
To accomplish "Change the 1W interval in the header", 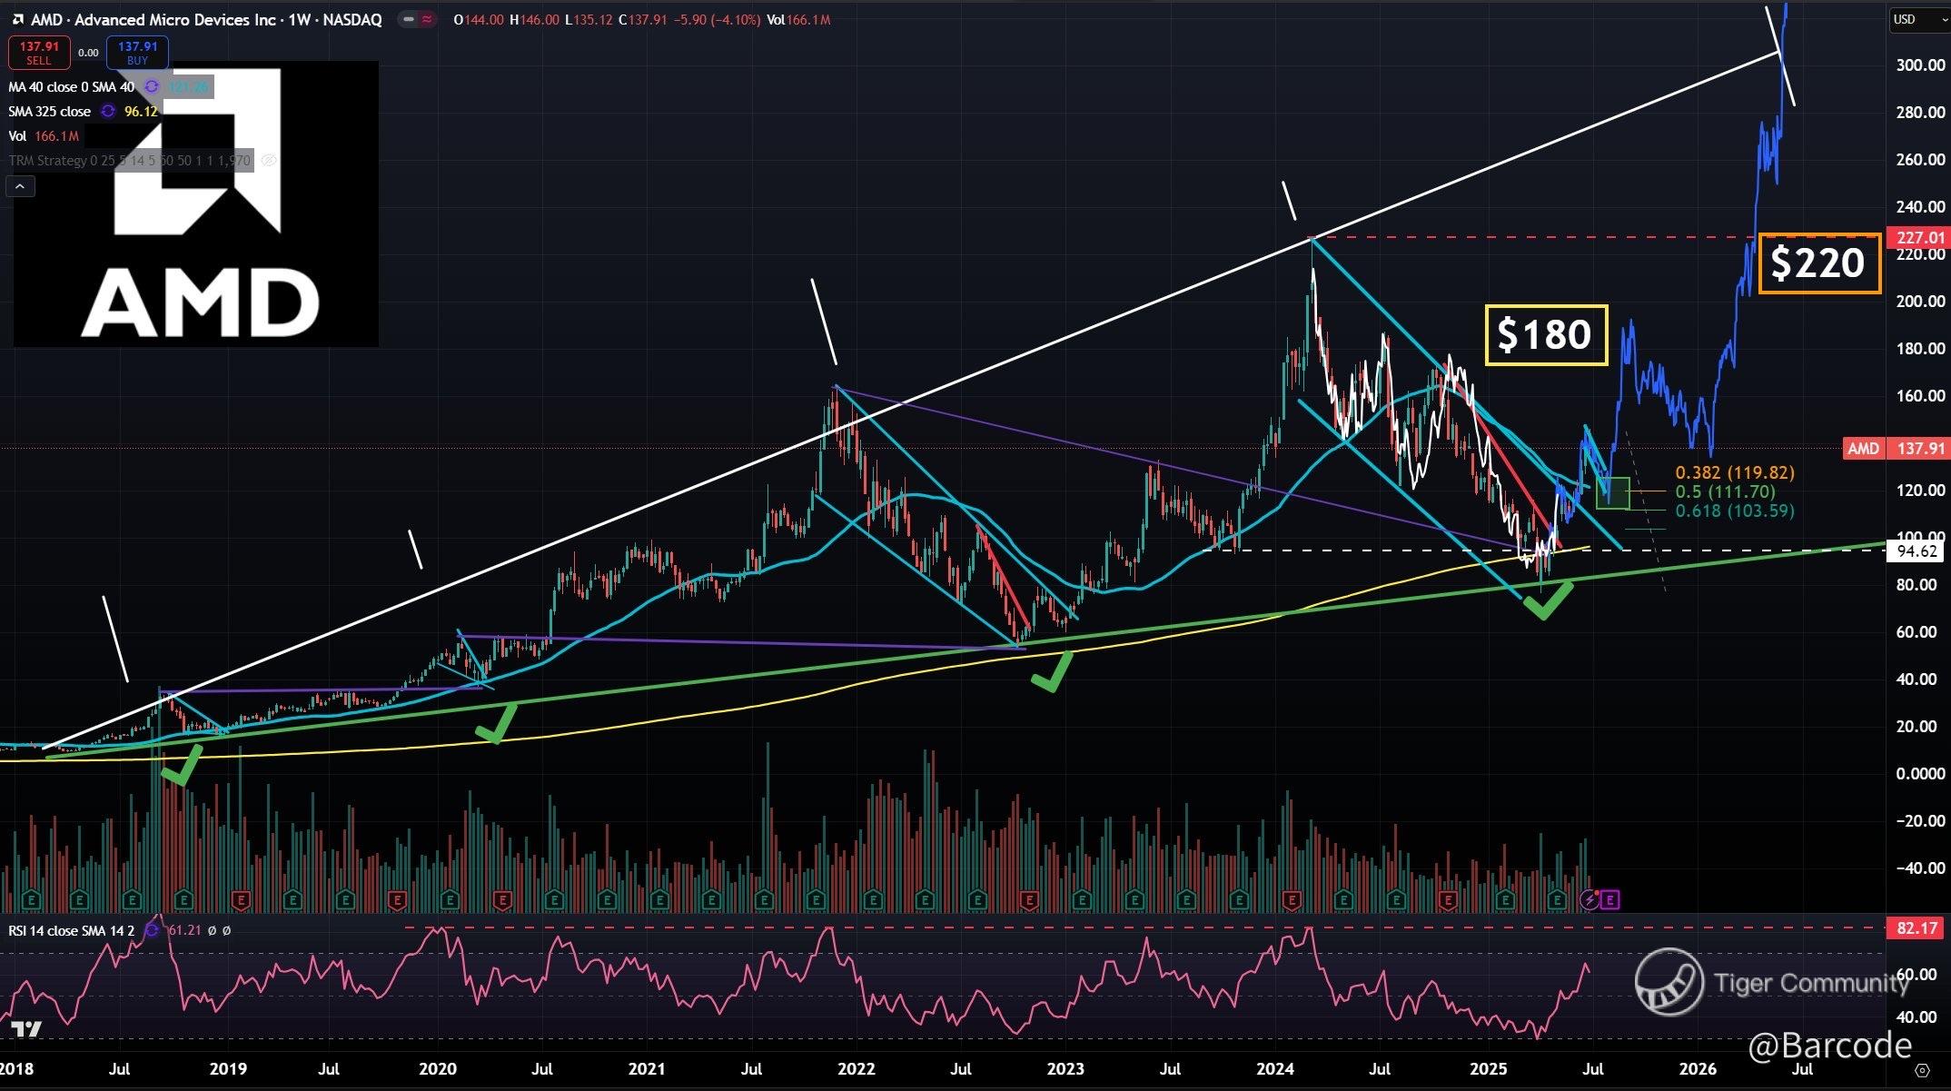I will (x=299, y=19).
